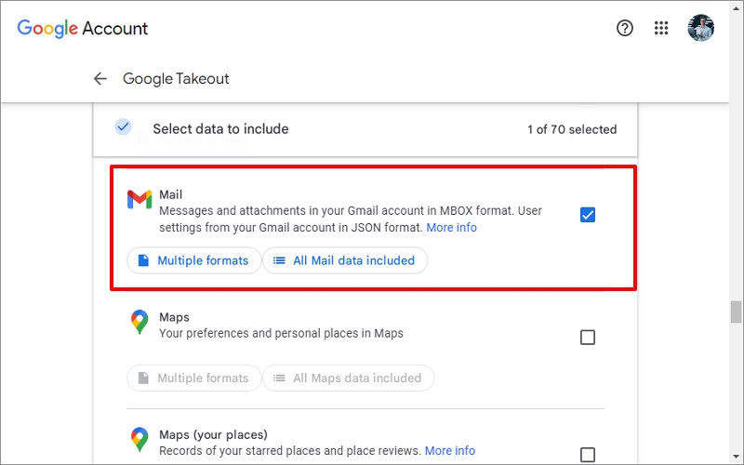Click the Maps product title
The height and width of the screenshot is (465, 744).
point(174,317)
